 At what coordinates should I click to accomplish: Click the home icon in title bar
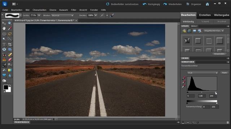click(x=207, y=4)
